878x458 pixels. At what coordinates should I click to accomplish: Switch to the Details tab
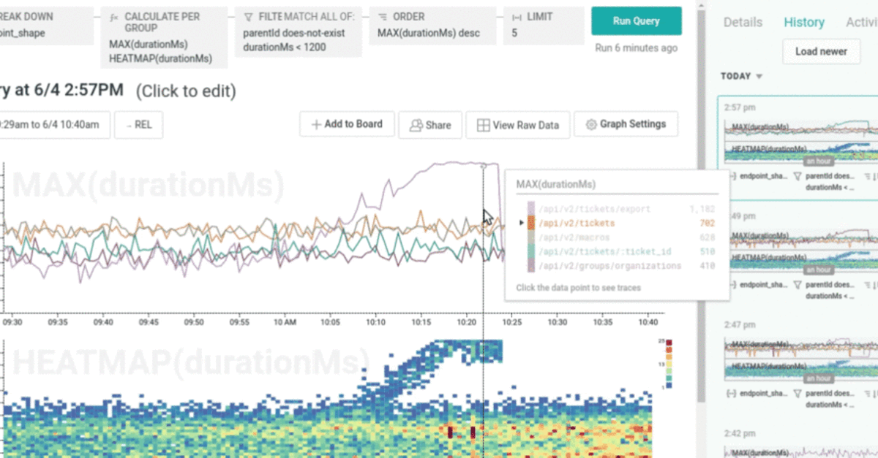(x=743, y=22)
